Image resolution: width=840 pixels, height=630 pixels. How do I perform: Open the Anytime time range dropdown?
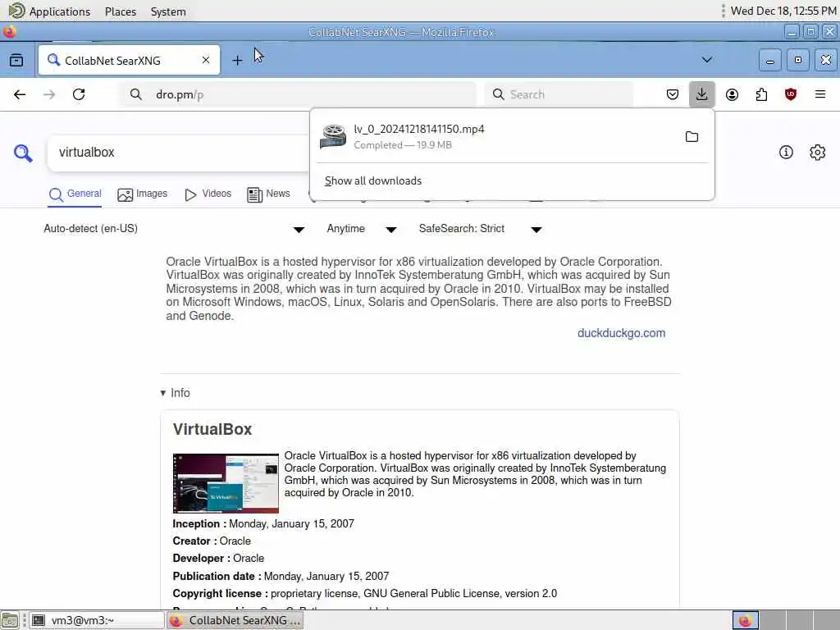[x=362, y=229]
